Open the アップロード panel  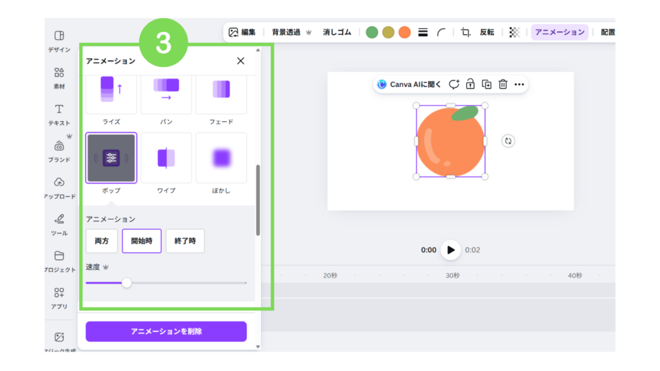click(59, 185)
